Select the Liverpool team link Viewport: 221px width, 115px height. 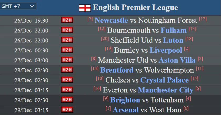point(166,50)
